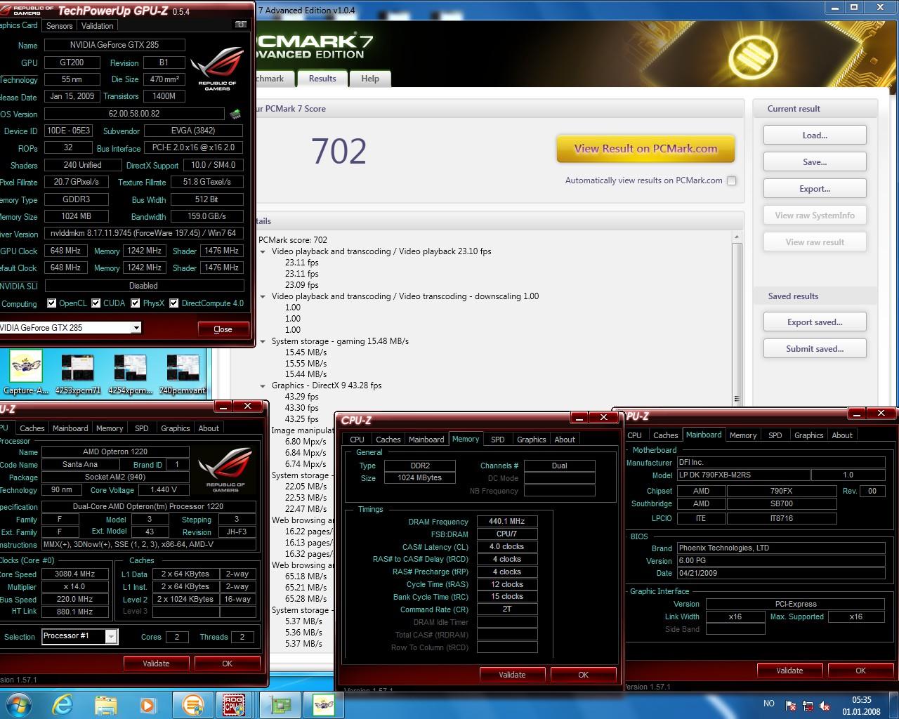Toggle the OpenCL checkbox in GPU-Z

51,303
